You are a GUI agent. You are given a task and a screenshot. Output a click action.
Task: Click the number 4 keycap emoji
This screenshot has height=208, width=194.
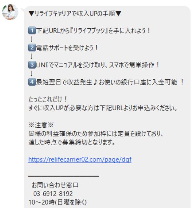pos(32,82)
